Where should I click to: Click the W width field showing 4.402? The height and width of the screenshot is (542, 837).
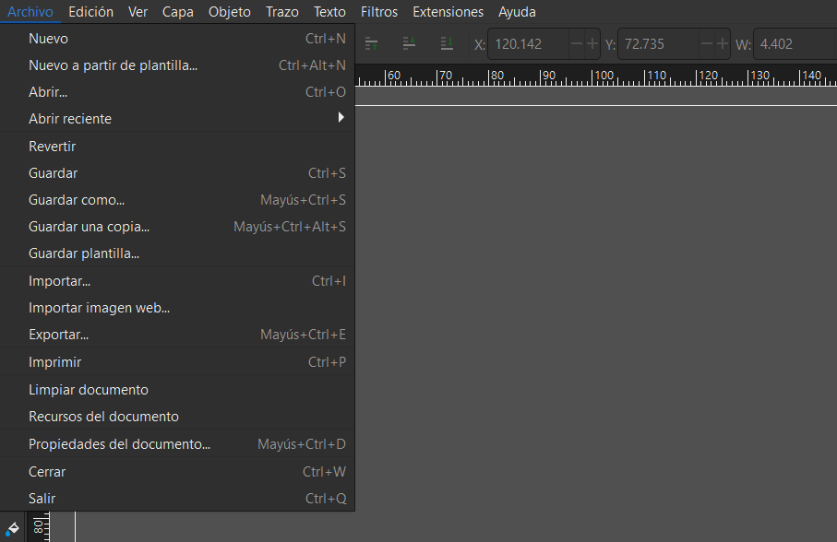point(795,43)
